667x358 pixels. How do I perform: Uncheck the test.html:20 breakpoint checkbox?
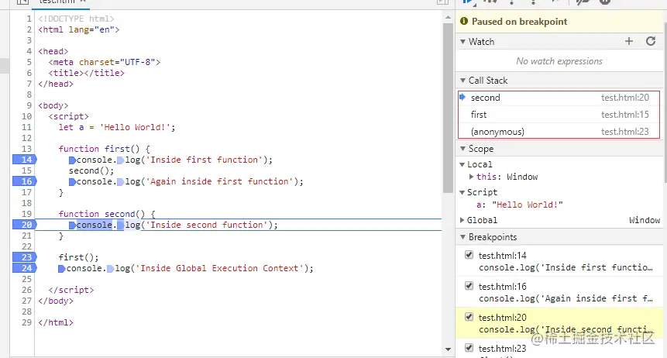click(x=469, y=317)
